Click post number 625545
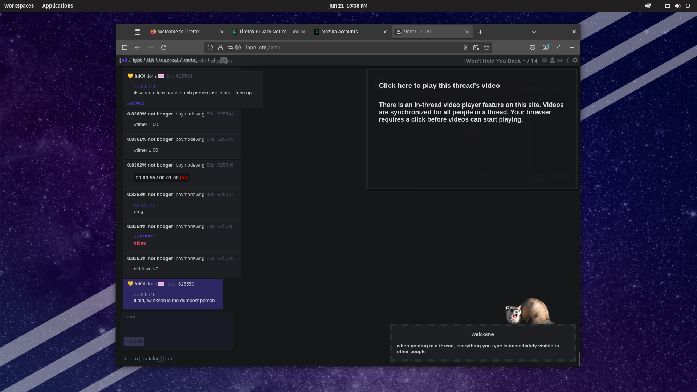This screenshot has width=697, height=392. click(x=225, y=139)
